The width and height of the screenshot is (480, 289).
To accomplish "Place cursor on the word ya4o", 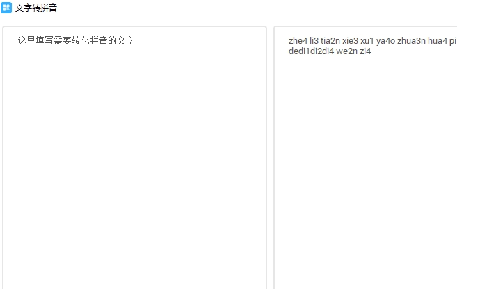I will [385, 41].
